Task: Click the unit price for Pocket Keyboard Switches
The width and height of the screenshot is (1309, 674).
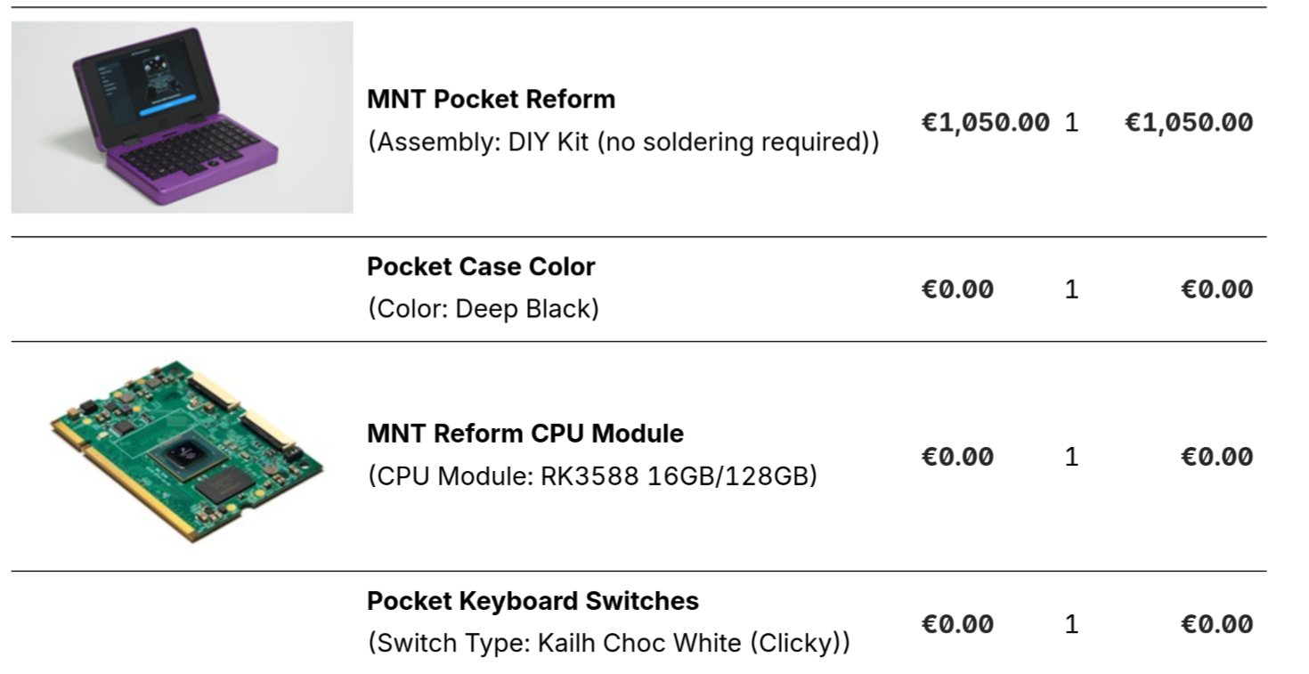Action: pos(957,624)
